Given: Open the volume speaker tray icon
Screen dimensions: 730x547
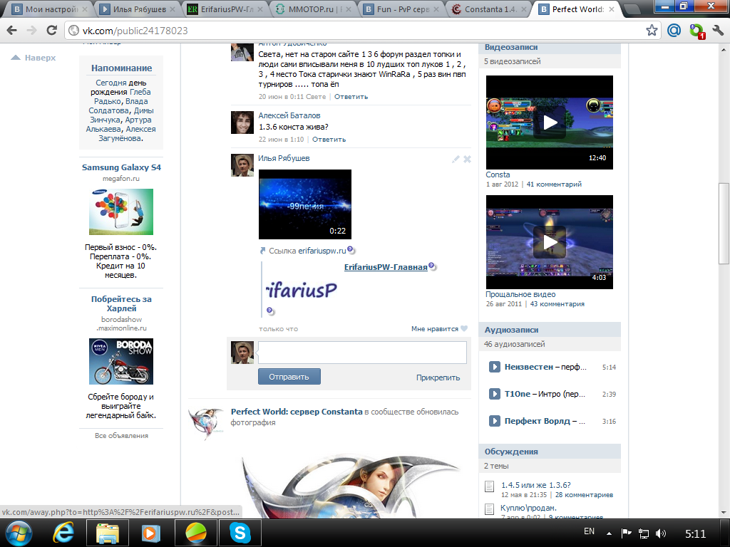Looking at the screenshot, I should click(661, 533).
